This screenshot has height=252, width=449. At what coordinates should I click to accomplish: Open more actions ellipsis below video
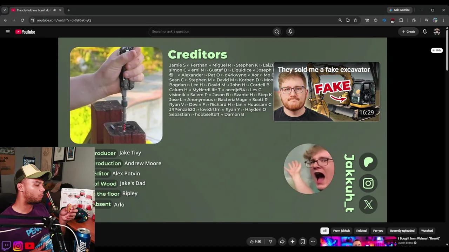coord(313,241)
